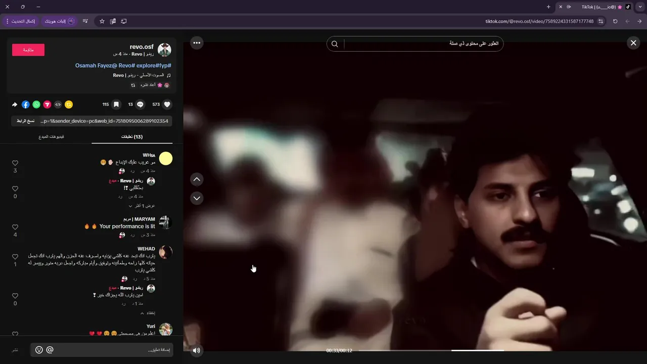This screenshot has height=364, width=647.
Task: Click the share link URL field
Action: tap(105, 121)
